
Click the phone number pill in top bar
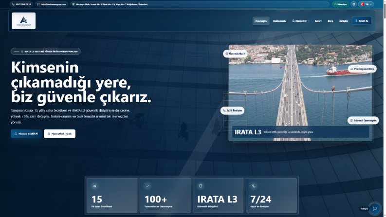point(21,4)
